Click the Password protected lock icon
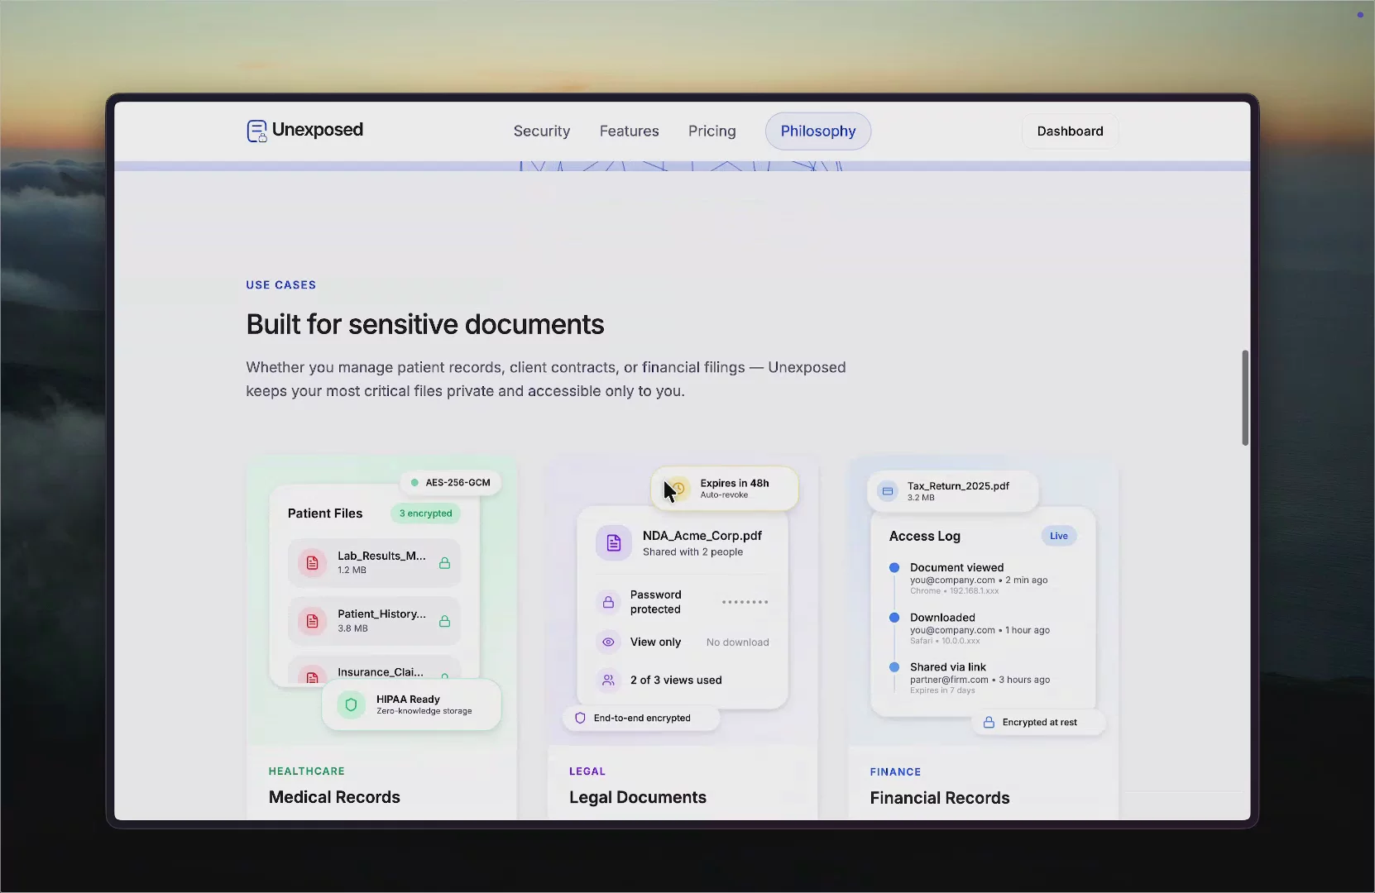This screenshot has height=893, width=1375. coord(608,602)
